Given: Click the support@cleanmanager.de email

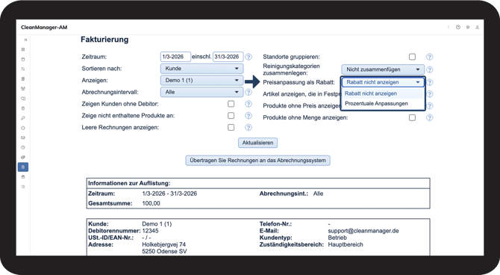Looking at the screenshot, I should [363, 231].
